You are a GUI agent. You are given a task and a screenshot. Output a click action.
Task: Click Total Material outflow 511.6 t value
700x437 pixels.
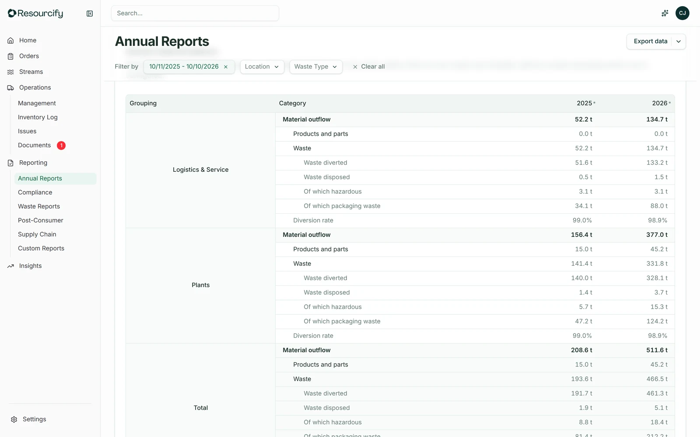pos(657,350)
